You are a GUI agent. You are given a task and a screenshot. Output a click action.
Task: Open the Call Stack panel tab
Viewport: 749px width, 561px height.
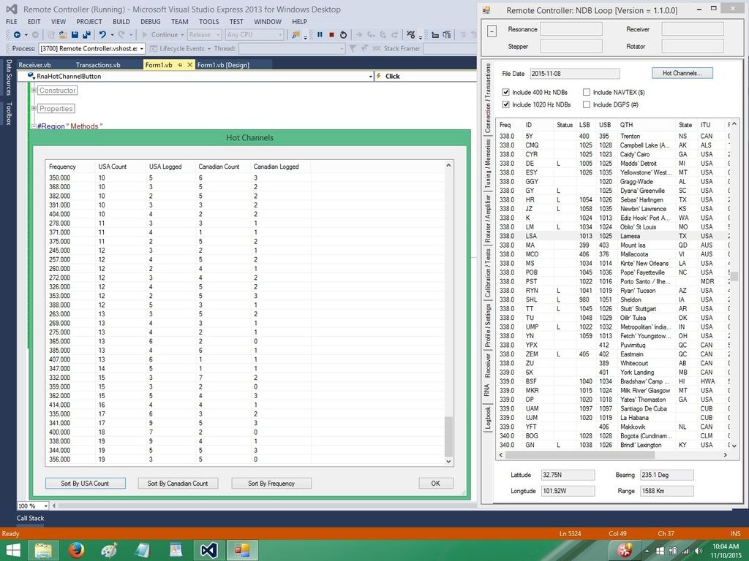click(30, 518)
